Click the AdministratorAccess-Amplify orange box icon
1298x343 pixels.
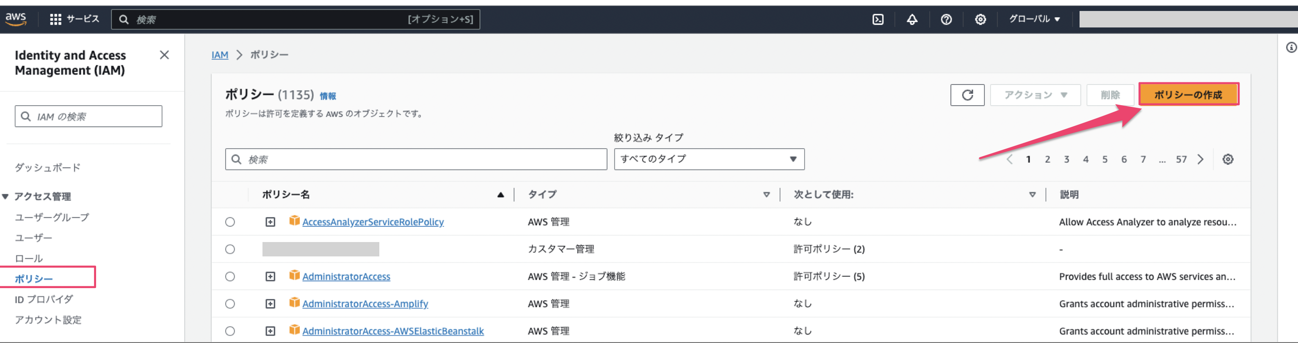(294, 302)
